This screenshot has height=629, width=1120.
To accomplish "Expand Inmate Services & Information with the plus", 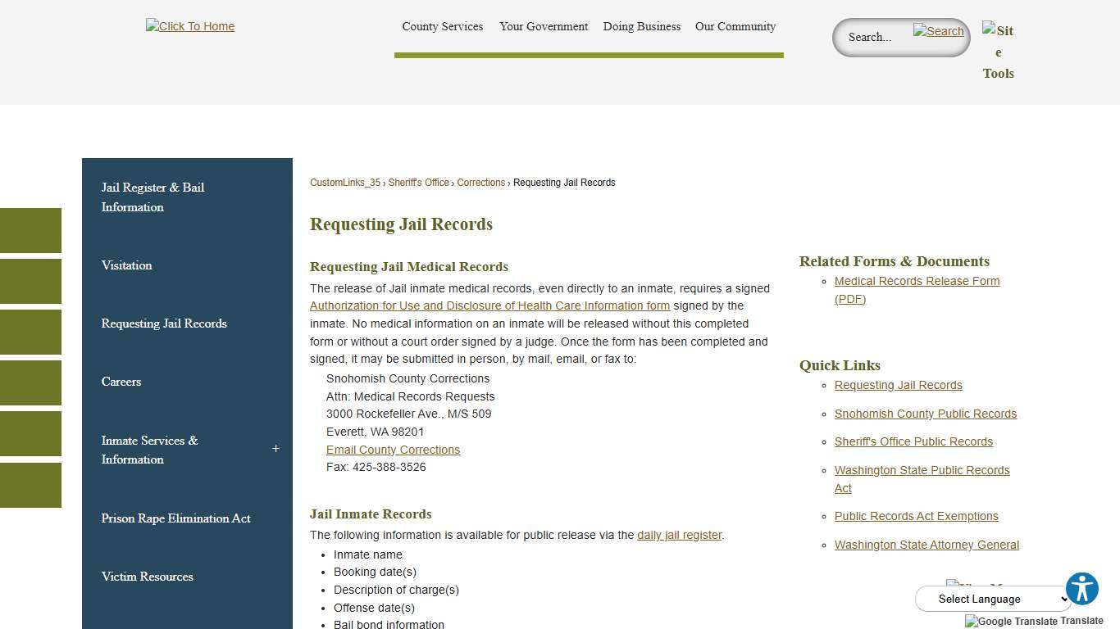I will point(275,449).
